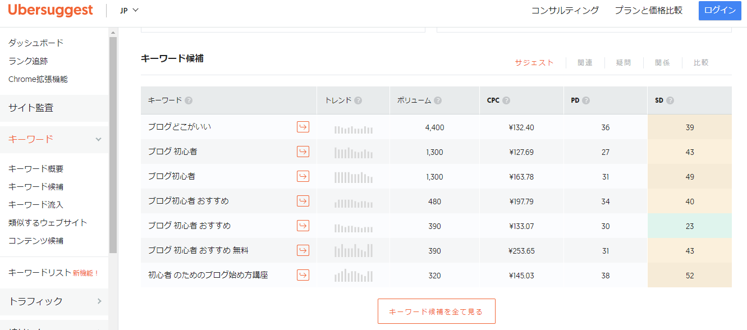Switch to the 関係 tab

(x=662, y=63)
